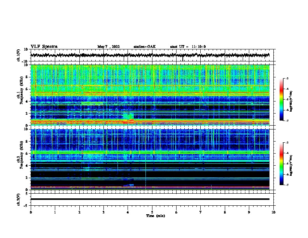Click the "station=GAK" header label
The image size is (308, 238).
point(145,47)
